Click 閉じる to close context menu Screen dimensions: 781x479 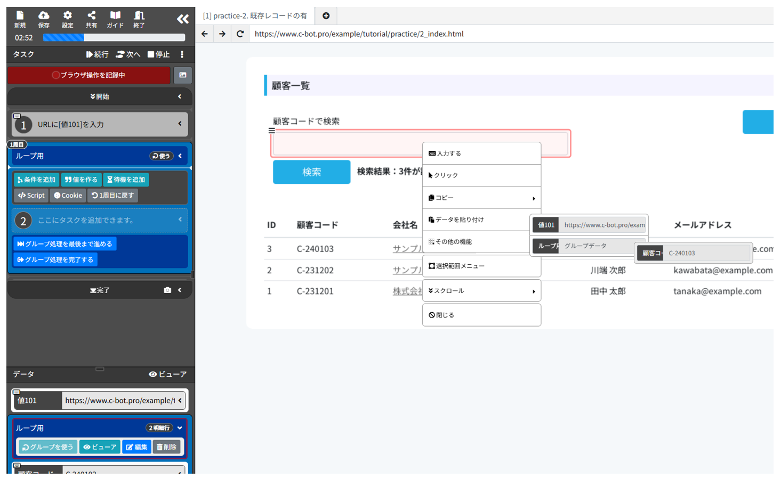pyautogui.click(x=481, y=315)
